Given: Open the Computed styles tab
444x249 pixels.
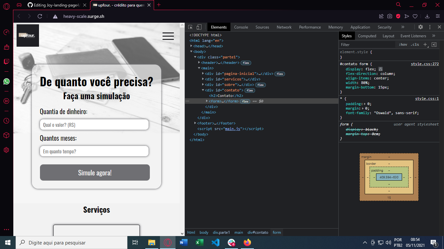Looking at the screenshot, I should click(x=367, y=36).
